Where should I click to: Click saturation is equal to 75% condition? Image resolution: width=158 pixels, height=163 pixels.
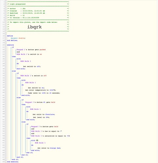coord(50,136)
